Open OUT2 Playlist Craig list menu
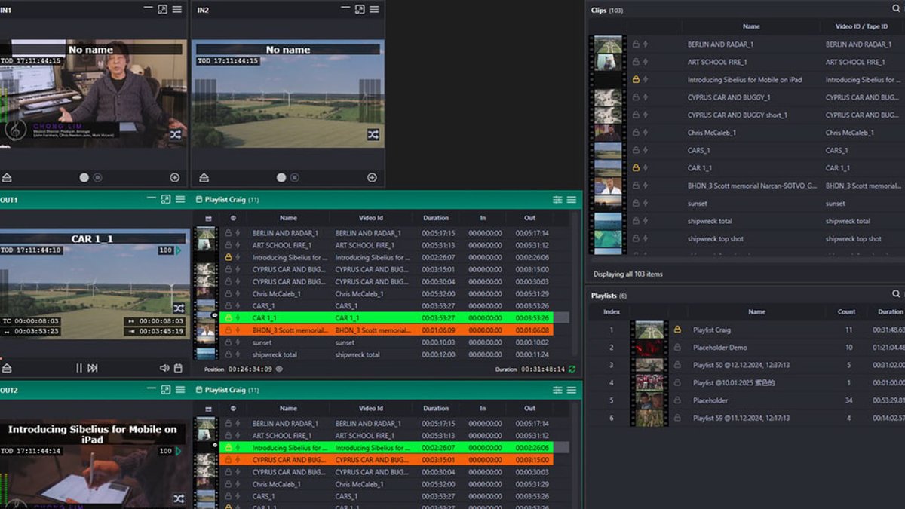905x509 pixels. pyautogui.click(x=572, y=390)
